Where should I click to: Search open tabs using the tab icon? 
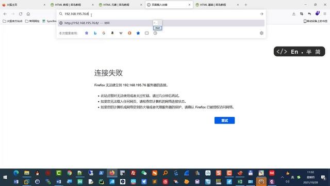pos(146,33)
